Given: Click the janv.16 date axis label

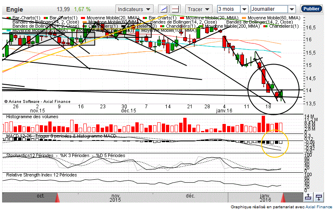Looking at the screenshot, I should 224,111.
